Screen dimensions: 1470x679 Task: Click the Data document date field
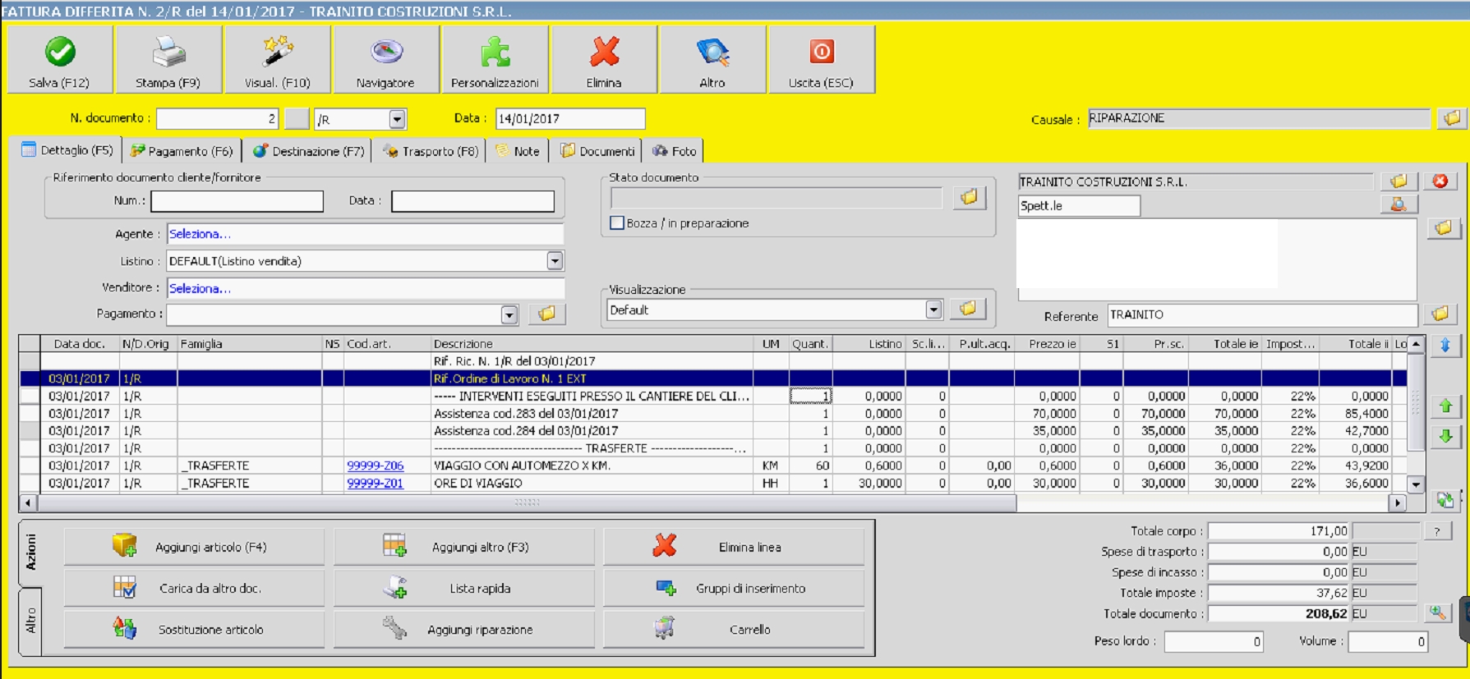click(x=570, y=119)
